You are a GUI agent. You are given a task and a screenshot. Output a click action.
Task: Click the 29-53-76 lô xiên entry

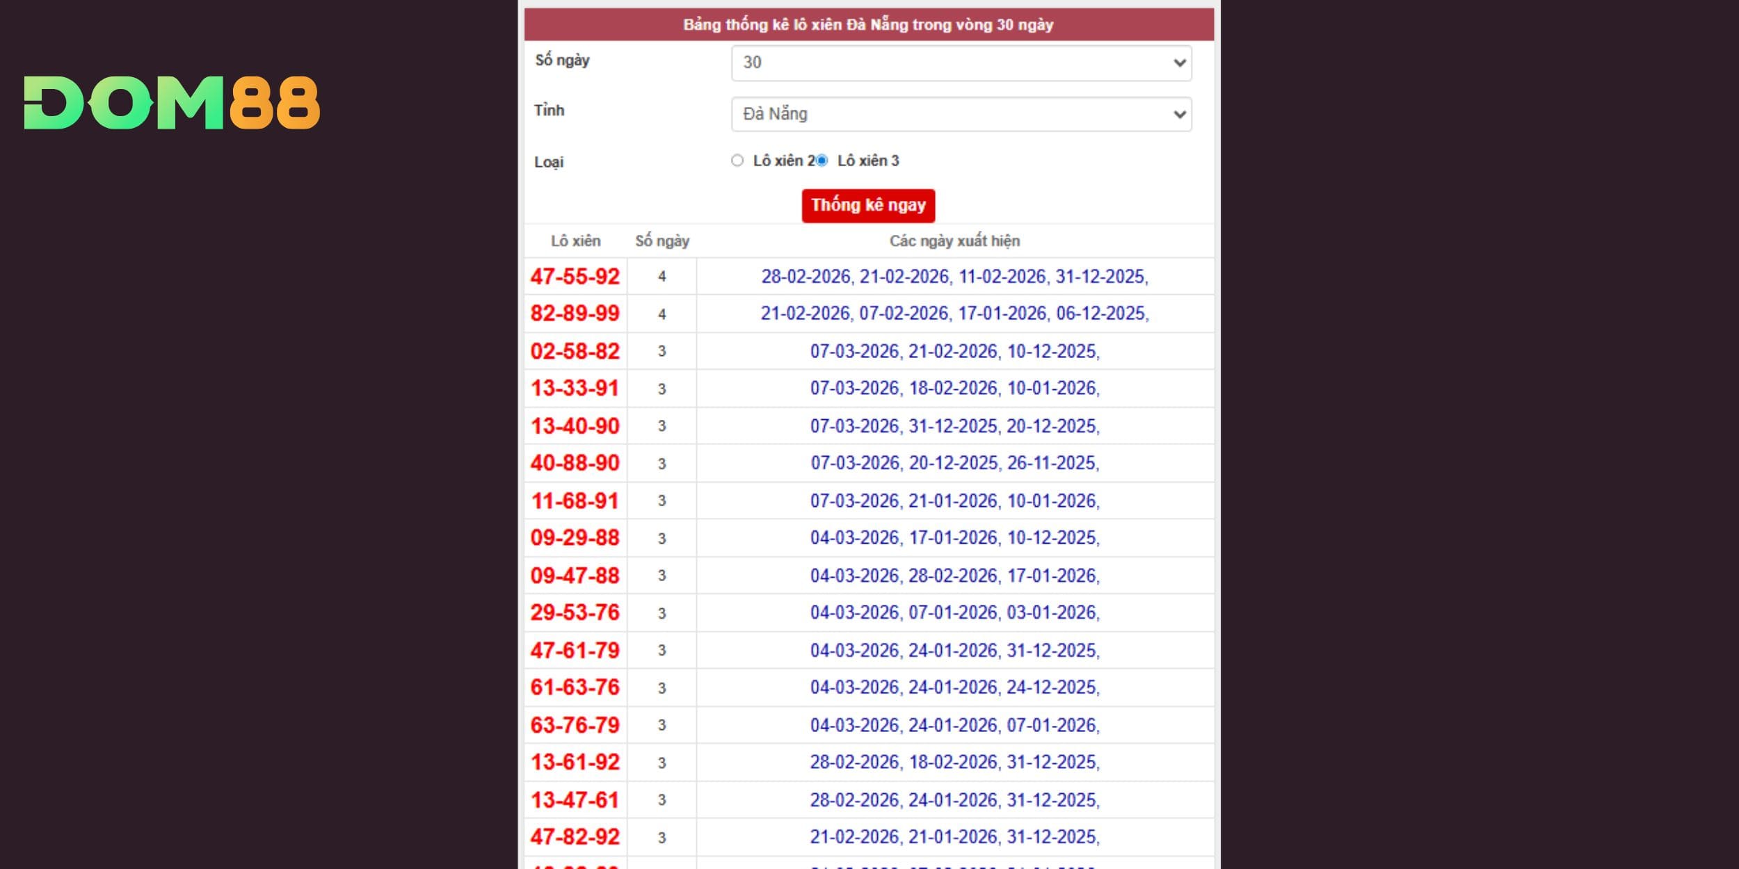(575, 612)
